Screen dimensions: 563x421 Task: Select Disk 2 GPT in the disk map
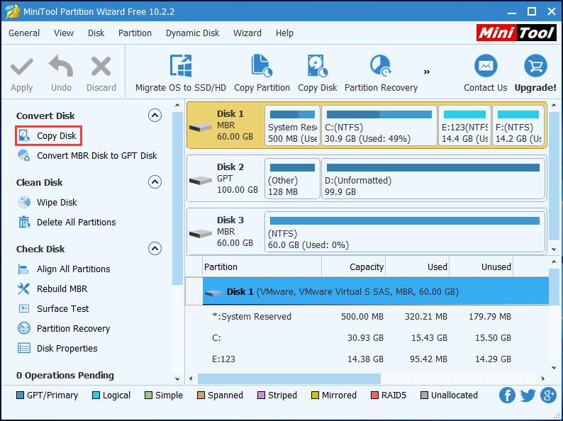pyautogui.click(x=225, y=178)
